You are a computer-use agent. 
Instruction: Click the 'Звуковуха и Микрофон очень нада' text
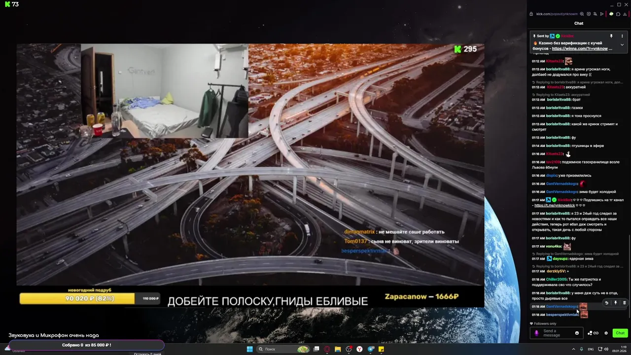tap(54, 335)
